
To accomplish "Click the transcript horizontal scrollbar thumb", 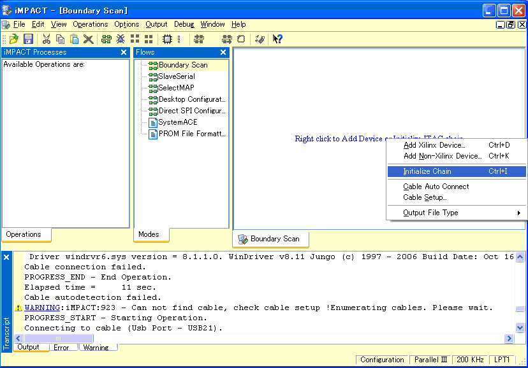I will point(59,339).
